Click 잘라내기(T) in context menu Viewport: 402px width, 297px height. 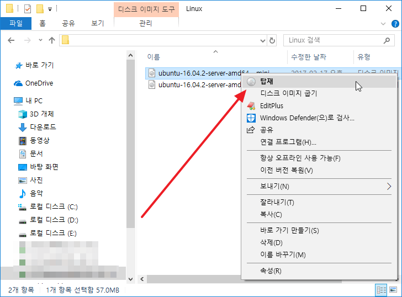coord(319,203)
